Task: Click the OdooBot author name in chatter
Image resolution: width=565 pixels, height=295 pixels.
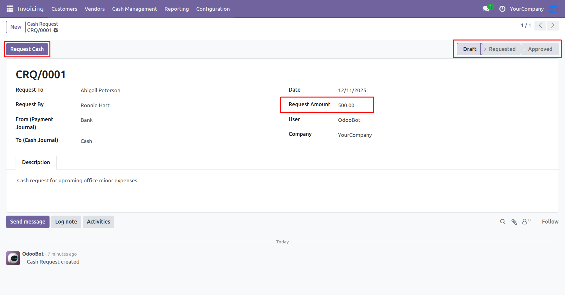Action: pyautogui.click(x=33, y=254)
